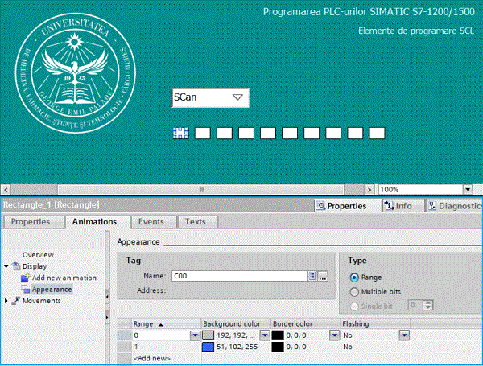Viewport: 483px width, 366px height.
Task: Click the tag browse ellipsis button
Action: point(323,276)
